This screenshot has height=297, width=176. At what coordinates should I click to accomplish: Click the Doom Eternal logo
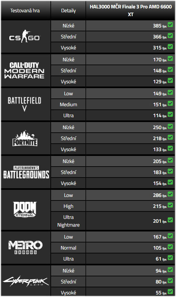point(25,210)
